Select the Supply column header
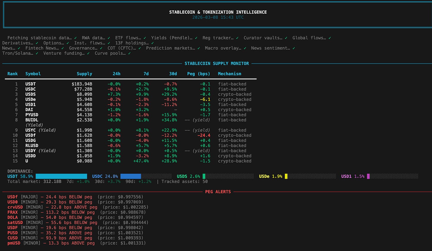 pyautogui.click(x=84, y=74)
